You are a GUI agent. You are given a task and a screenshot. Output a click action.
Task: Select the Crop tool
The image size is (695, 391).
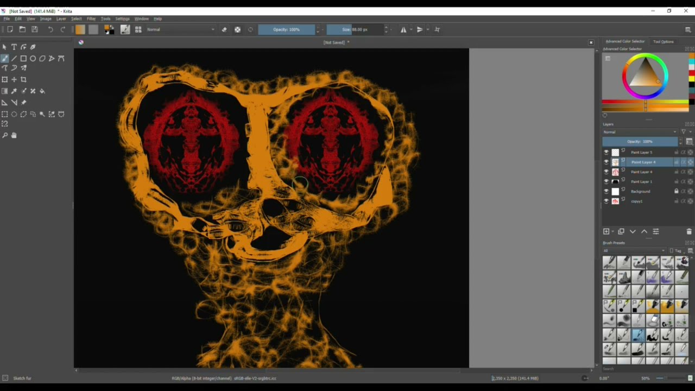coord(23,80)
